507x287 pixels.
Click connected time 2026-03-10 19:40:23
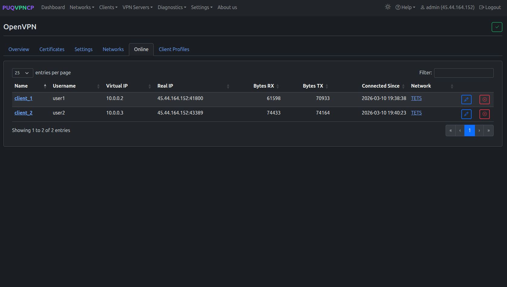coord(384,113)
